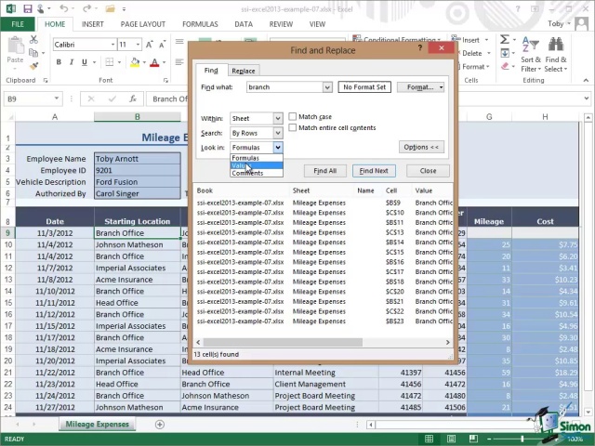Click the Find Next button

(x=374, y=171)
